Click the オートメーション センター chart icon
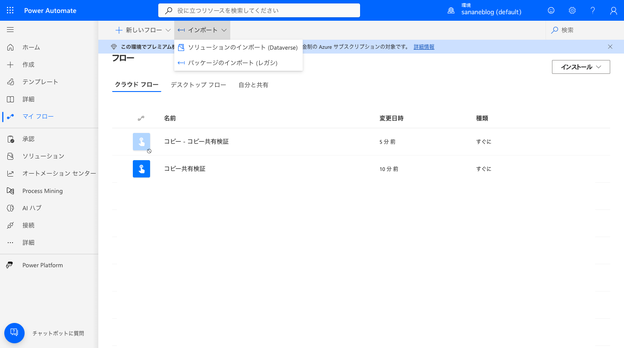The width and height of the screenshot is (624, 348). [x=10, y=174]
